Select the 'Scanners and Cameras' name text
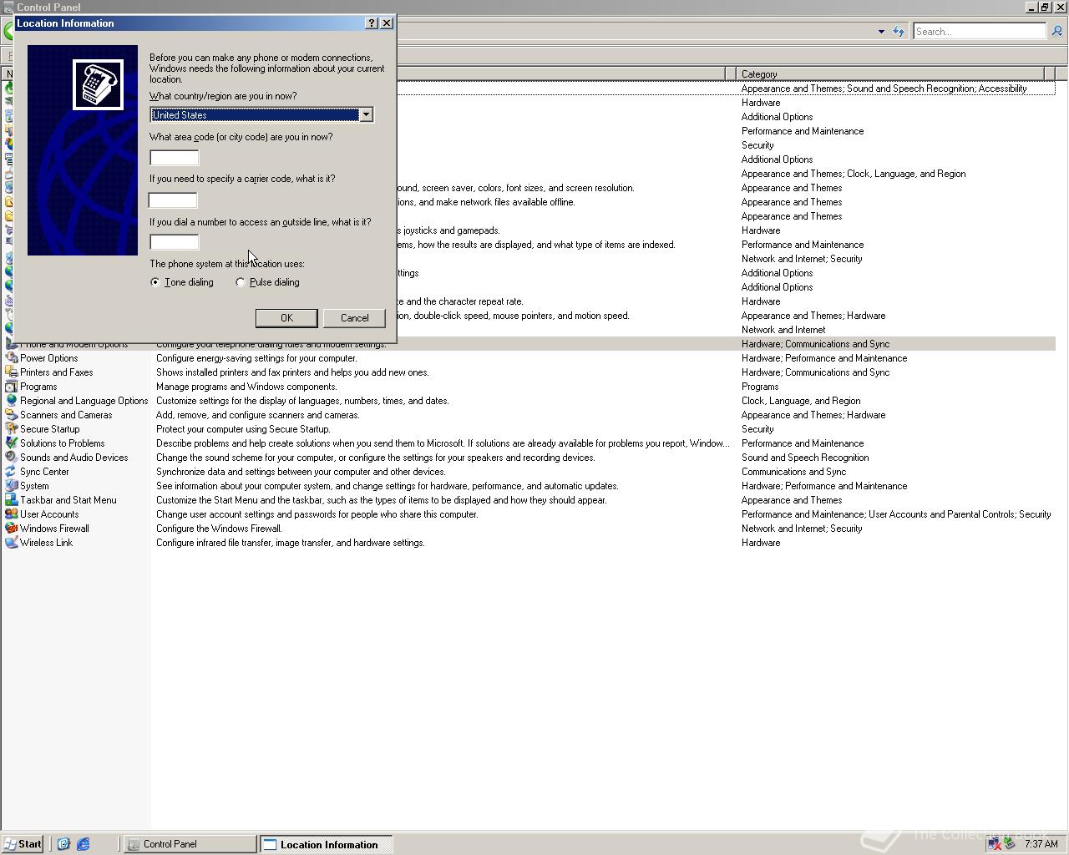 pyautogui.click(x=66, y=415)
